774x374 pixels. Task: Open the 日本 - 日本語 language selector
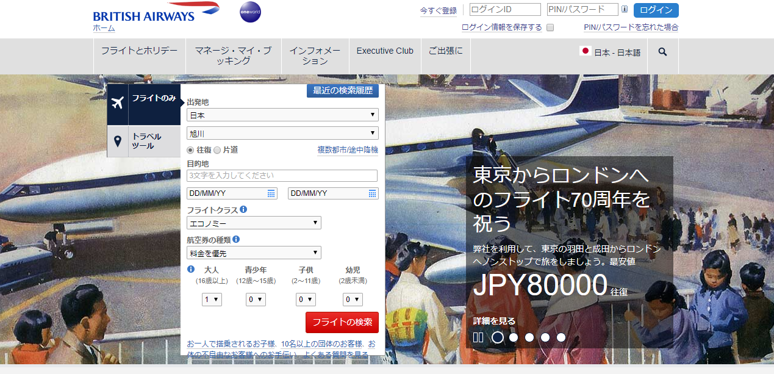click(610, 52)
